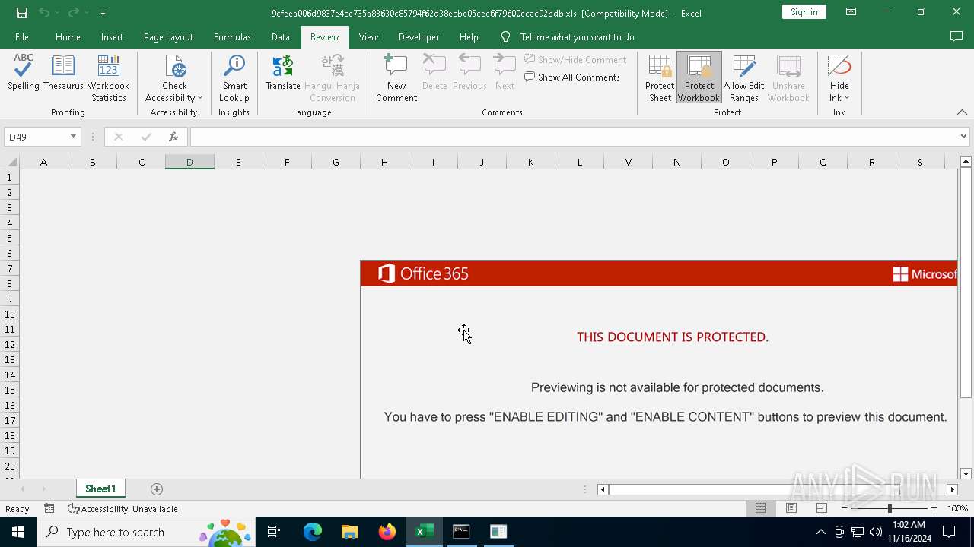The image size is (974, 547).
Task: Switch to the Data tab
Action: click(280, 37)
